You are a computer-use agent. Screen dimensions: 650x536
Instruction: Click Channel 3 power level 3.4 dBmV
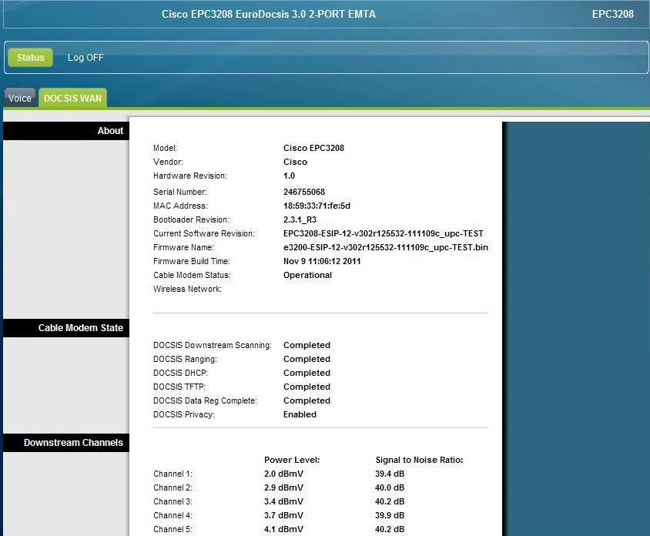coord(283,501)
